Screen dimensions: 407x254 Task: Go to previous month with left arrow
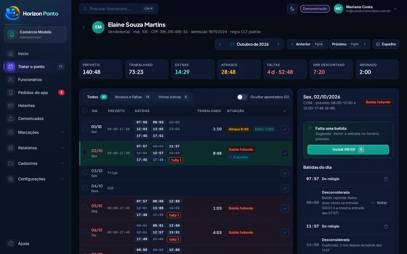220,44
